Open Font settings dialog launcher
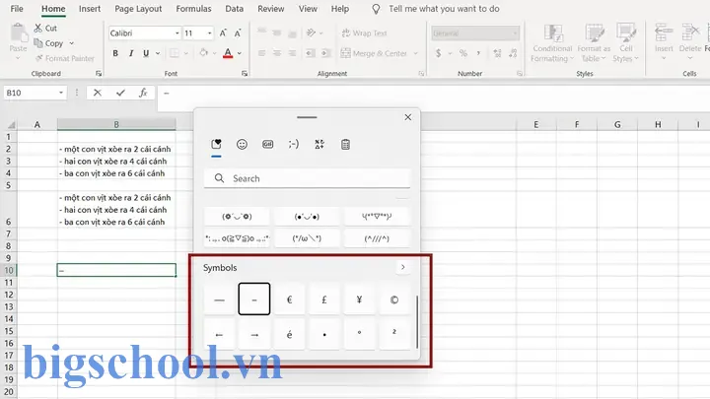 245,73
